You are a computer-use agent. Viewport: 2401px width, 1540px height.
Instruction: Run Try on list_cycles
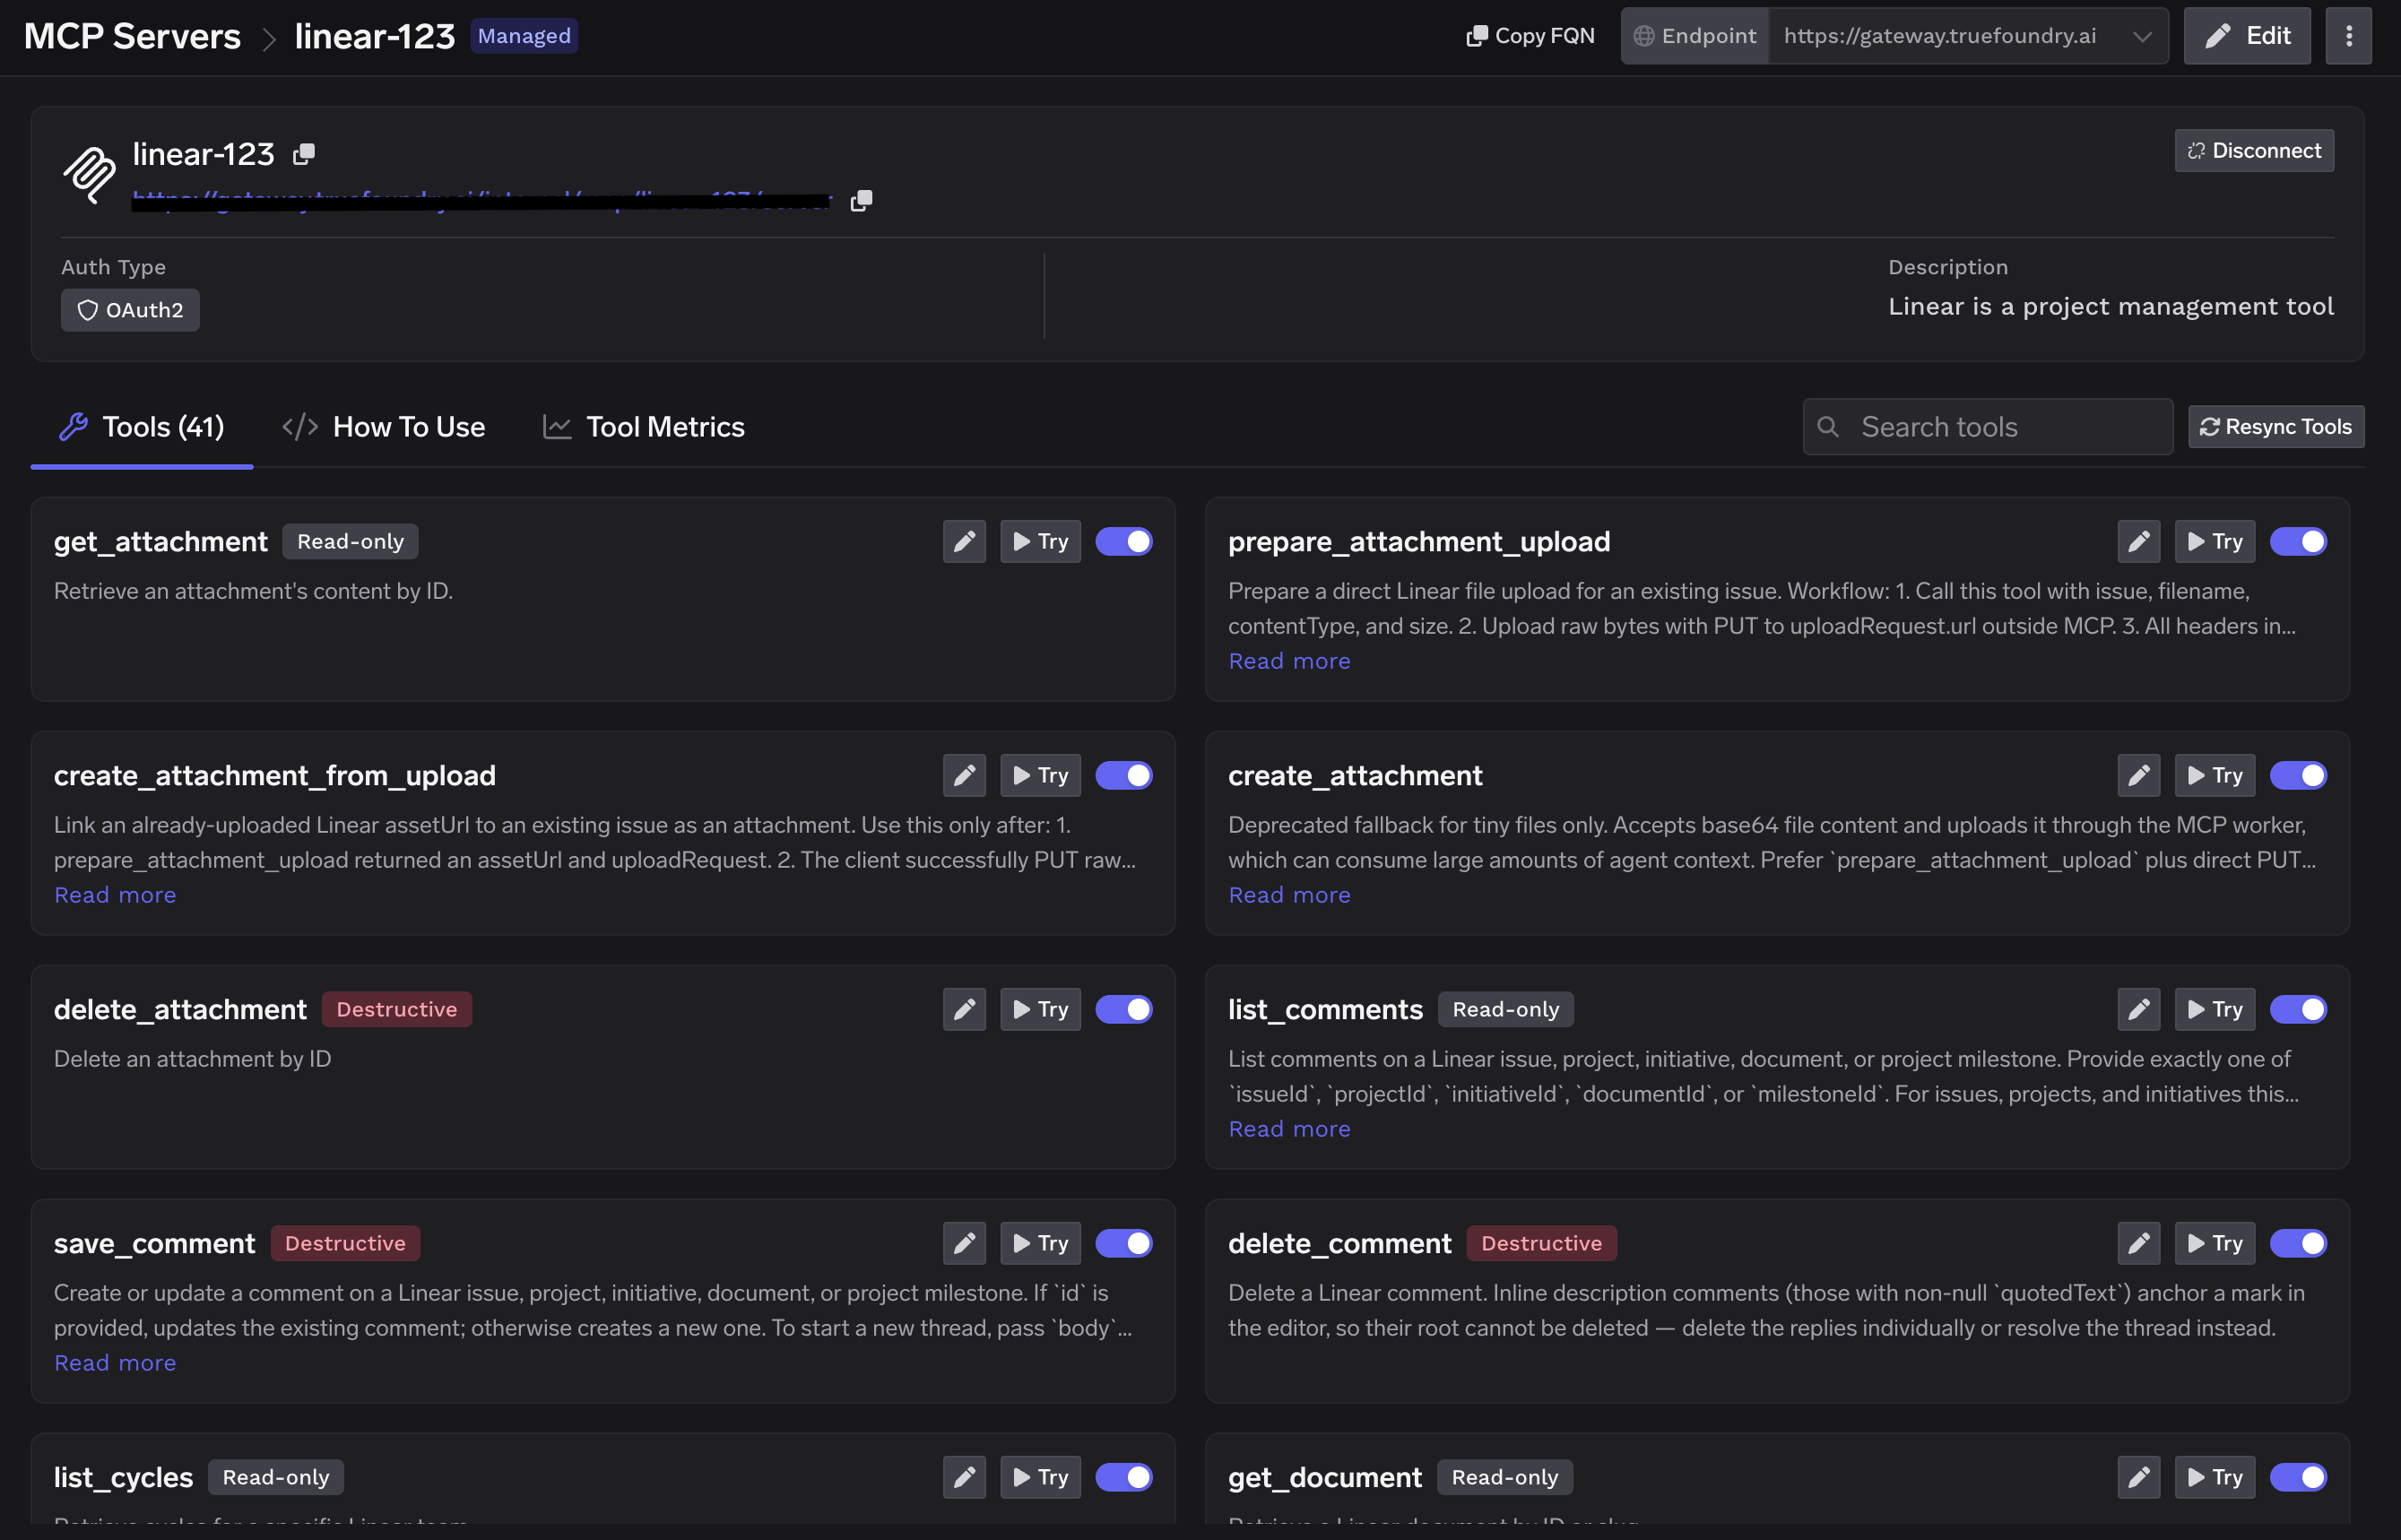click(x=1040, y=1477)
